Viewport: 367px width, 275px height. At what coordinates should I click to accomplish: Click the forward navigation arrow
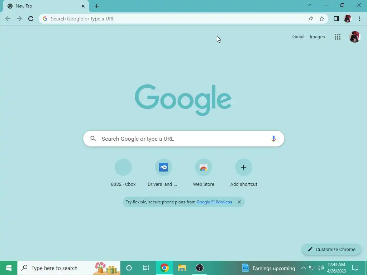coord(19,19)
